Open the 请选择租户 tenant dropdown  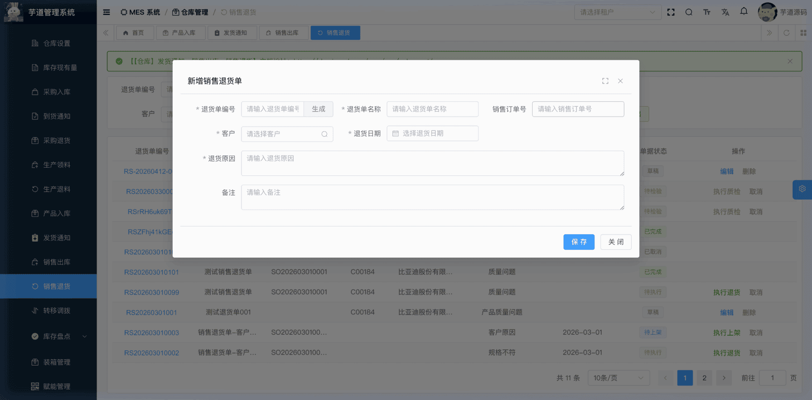[x=617, y=12]
